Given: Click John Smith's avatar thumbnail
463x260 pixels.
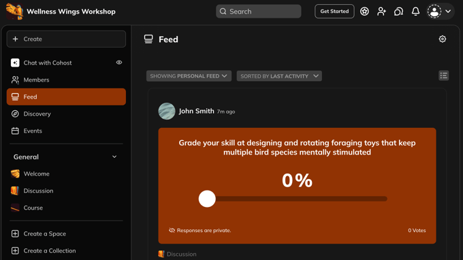Looking at the screenshot, I should [x=167, y=111].
